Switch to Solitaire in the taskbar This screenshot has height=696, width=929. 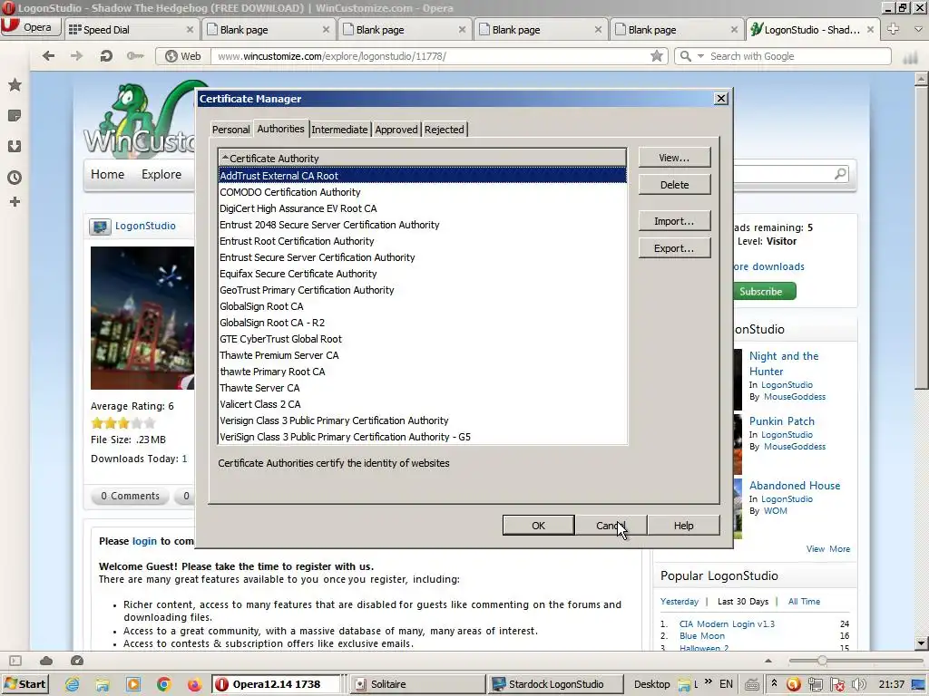coord(416,685)
